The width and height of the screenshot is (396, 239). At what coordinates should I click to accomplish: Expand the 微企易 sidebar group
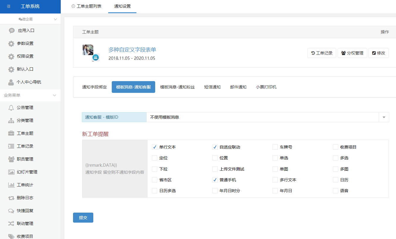click(55, 19)
